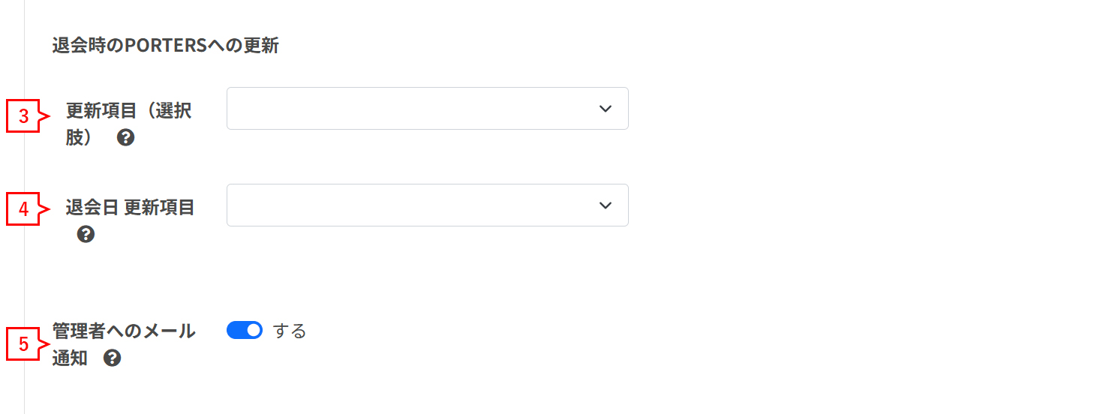Click the vertical divider line at left edge

click(24, 207)
